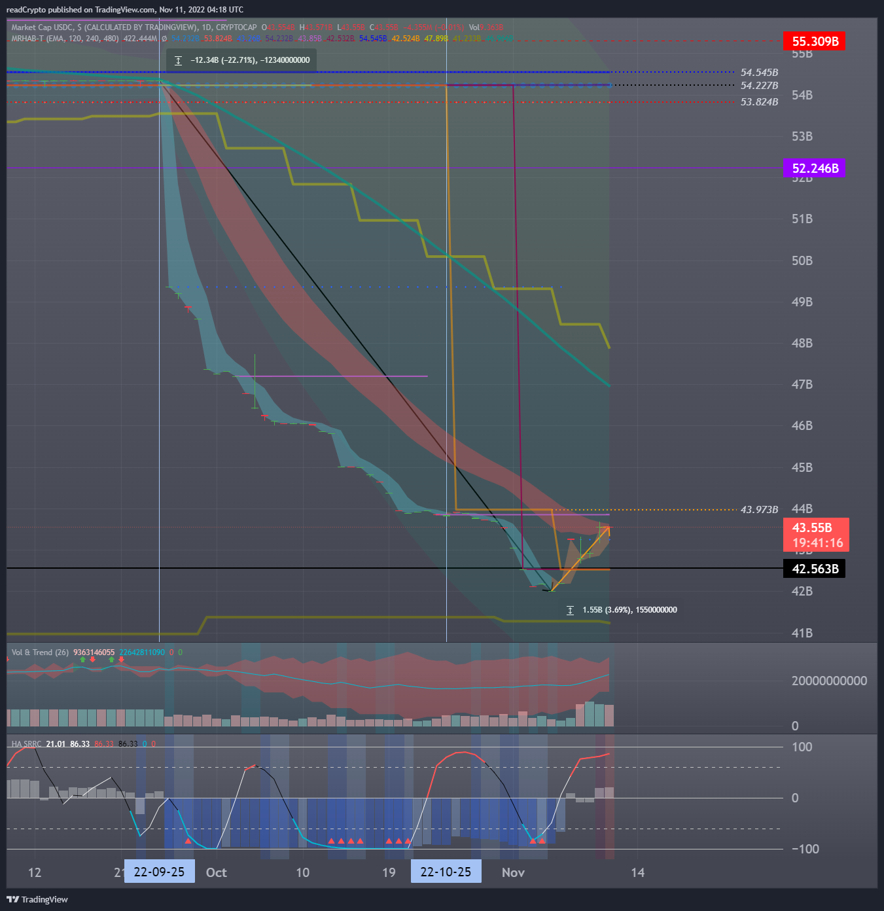884x911 pixels.
Task: Click the current price label 43.55B
Action: click(x=812, y=527)
